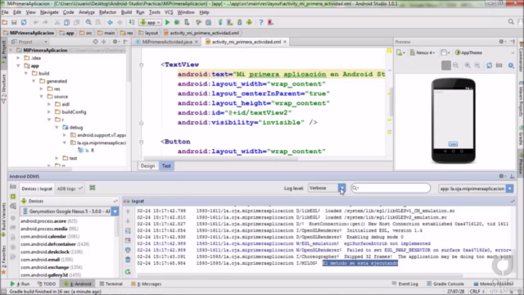Select com.android.calendar process
Viewport: 524px width, 295px height.
(50, 237)
